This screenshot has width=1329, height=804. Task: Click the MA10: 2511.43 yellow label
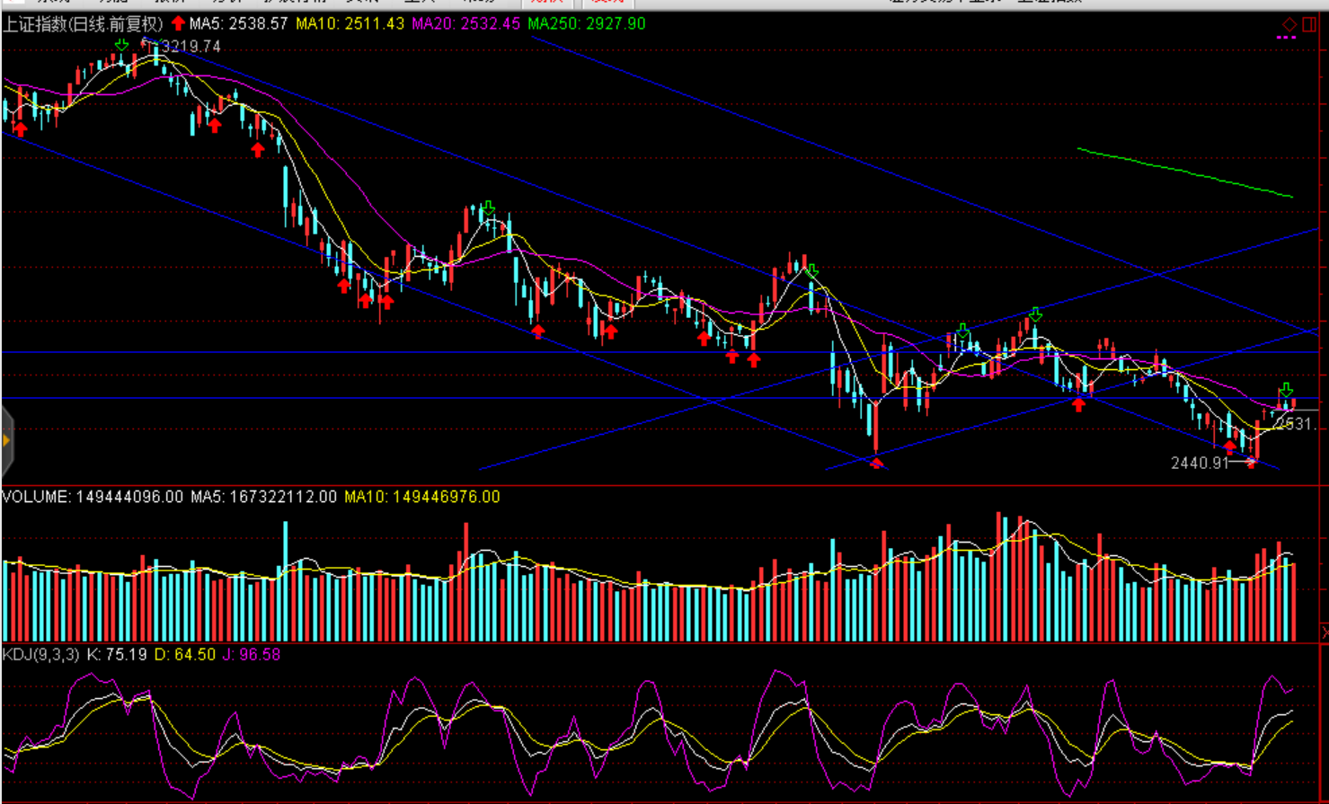[x=350, y=24]
